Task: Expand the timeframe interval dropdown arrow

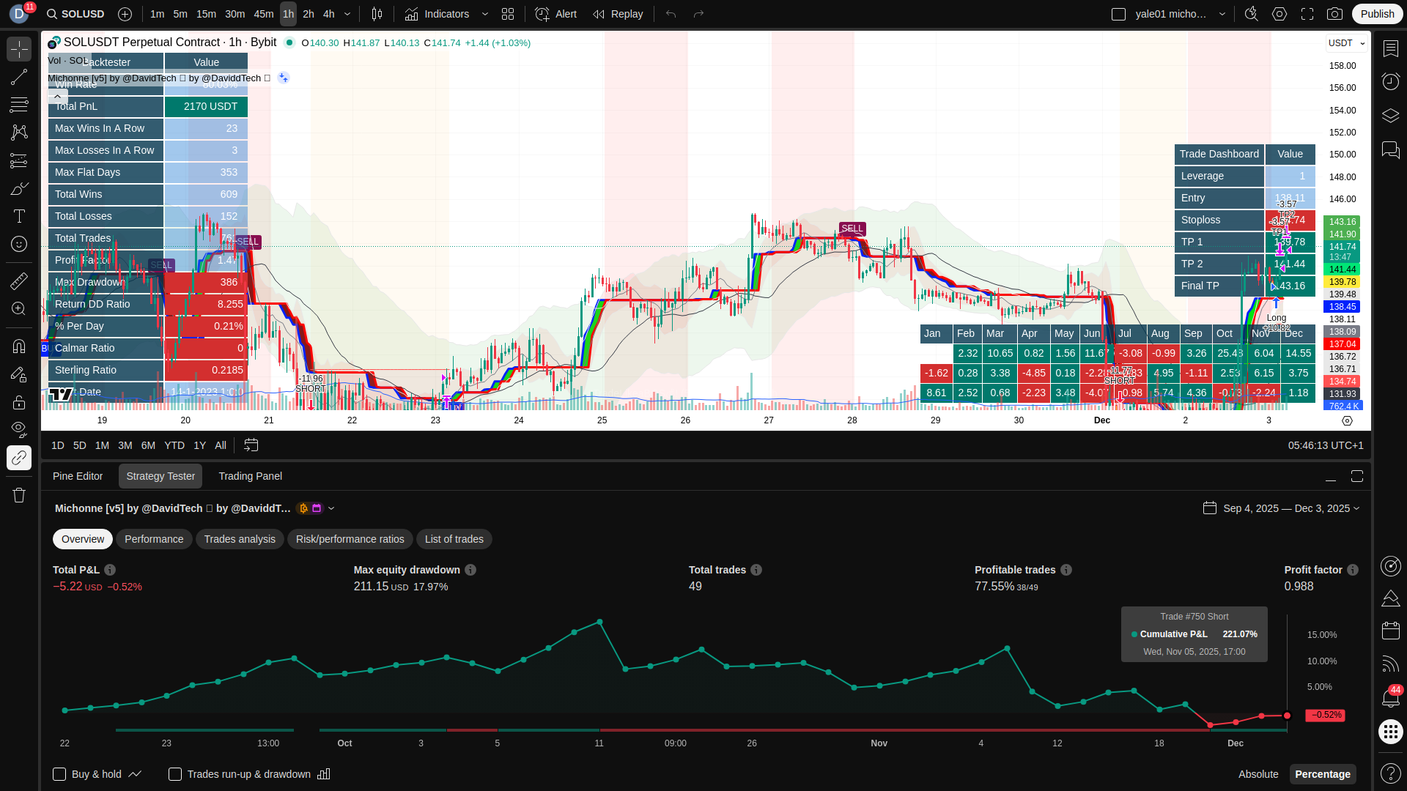Action: pyautogui.click(x=347, y=14)
